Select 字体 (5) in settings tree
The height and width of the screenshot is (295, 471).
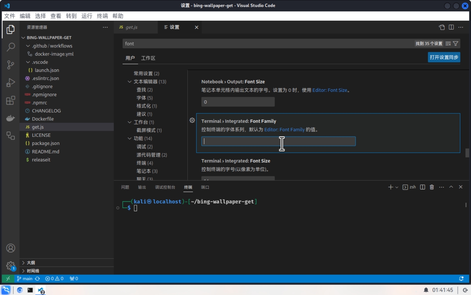145,98
